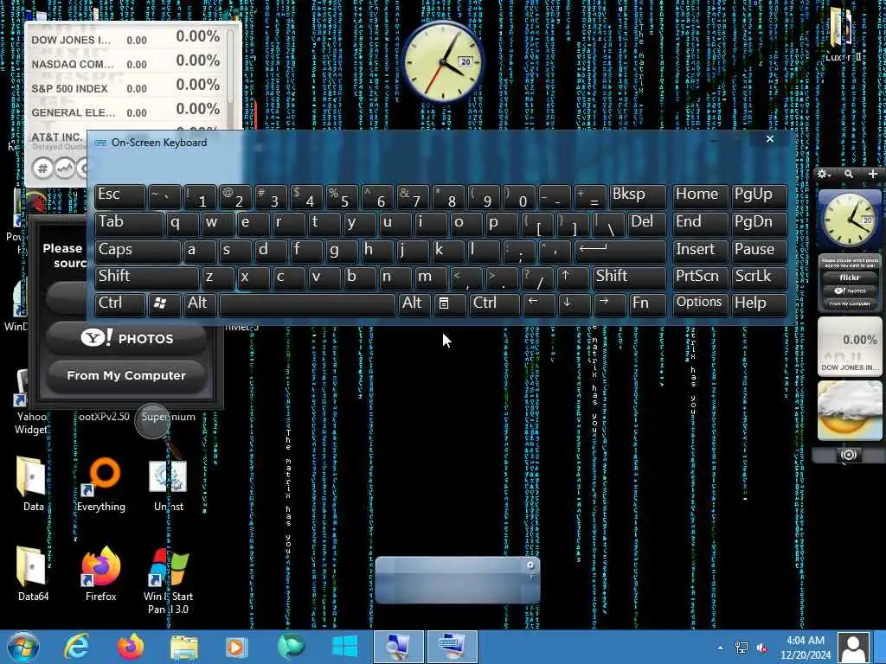Click the plus icon to add widget
This screenshot has width=886, height=664.
click(873, 174)
